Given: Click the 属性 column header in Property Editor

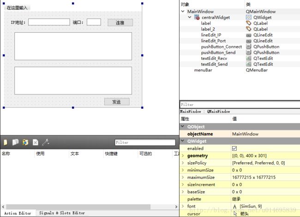Looking at the screenshot, I should (x=185, y=119).
